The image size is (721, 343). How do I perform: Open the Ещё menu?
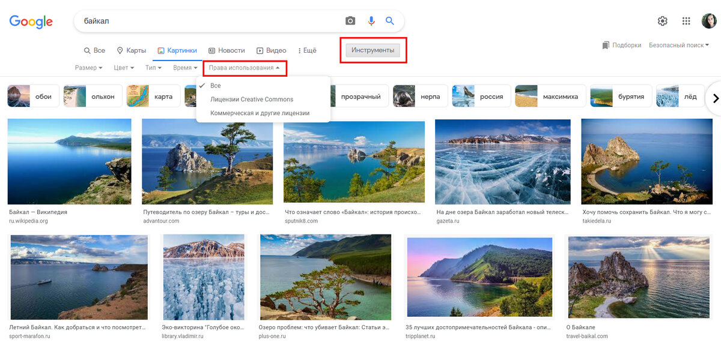click(x=307, y=50)
